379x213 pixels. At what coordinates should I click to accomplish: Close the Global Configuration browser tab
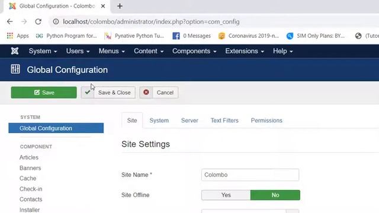103,6
